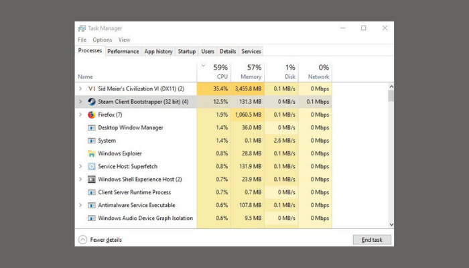Maximize the Task Manager window
The height and width of the screenshot is (268, 469).
(x=363, y=28)
